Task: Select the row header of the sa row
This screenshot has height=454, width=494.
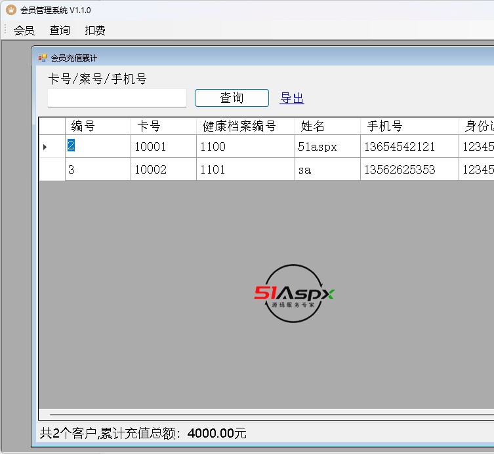Action: coord(52,169)
